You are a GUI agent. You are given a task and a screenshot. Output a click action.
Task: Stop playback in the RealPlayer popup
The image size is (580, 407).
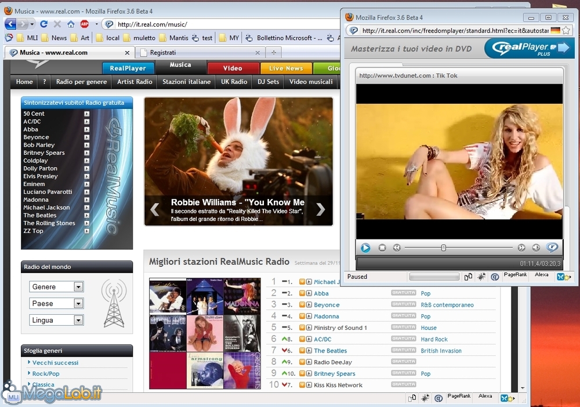(382, 248)
